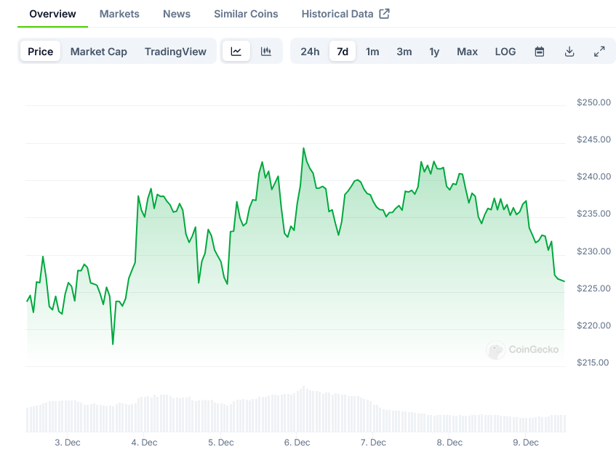The width and height of the screenshot is (616, 460).
Task: Open the News tab
Action: (x=177, y=14)
